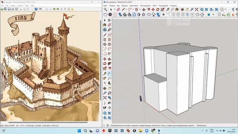This screenshot has width=238, height=134.
Task: Open user account dropdown arrow
Action: (x=225, y=9)
